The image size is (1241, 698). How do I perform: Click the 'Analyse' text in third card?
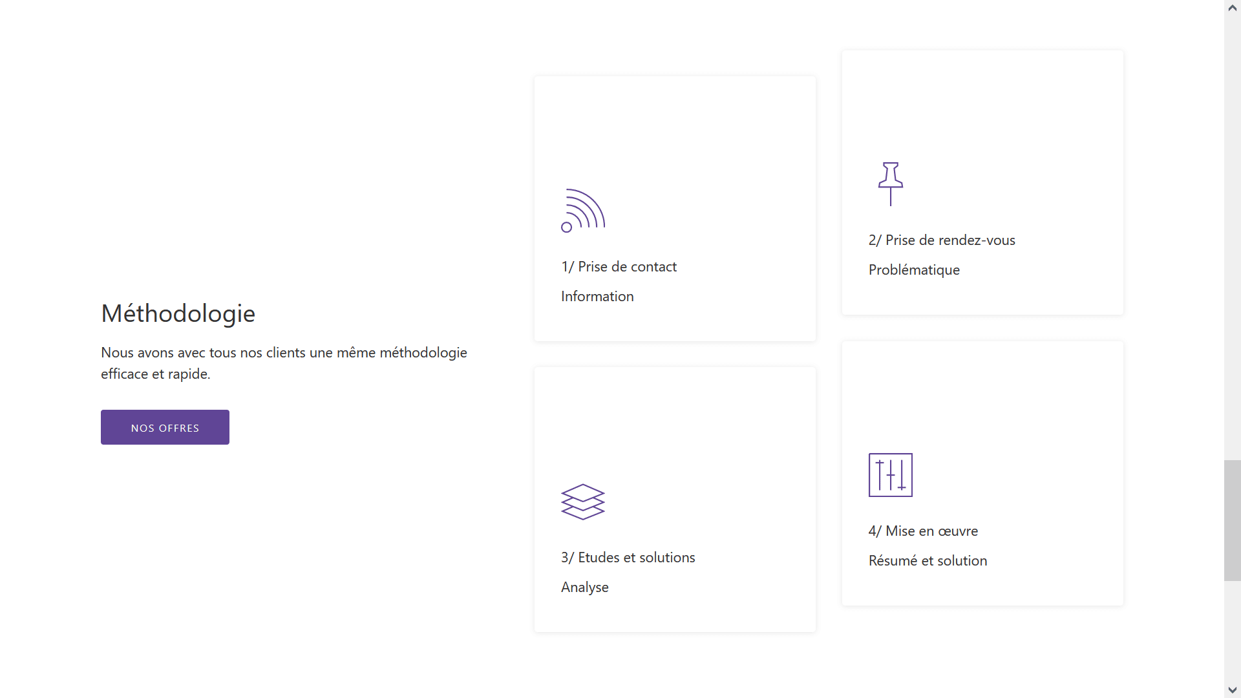click(584, 587)
